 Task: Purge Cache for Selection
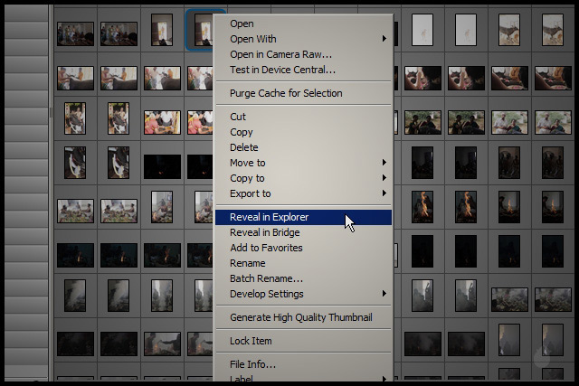click(286, 93)
